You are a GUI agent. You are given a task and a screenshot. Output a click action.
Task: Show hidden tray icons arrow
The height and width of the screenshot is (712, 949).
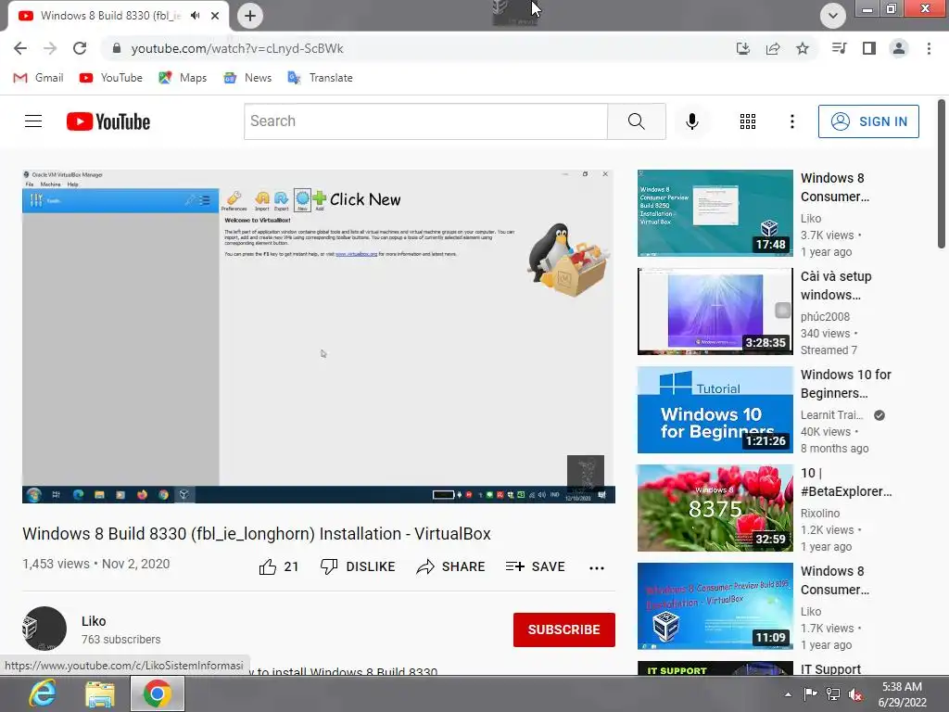pos(788,694)
